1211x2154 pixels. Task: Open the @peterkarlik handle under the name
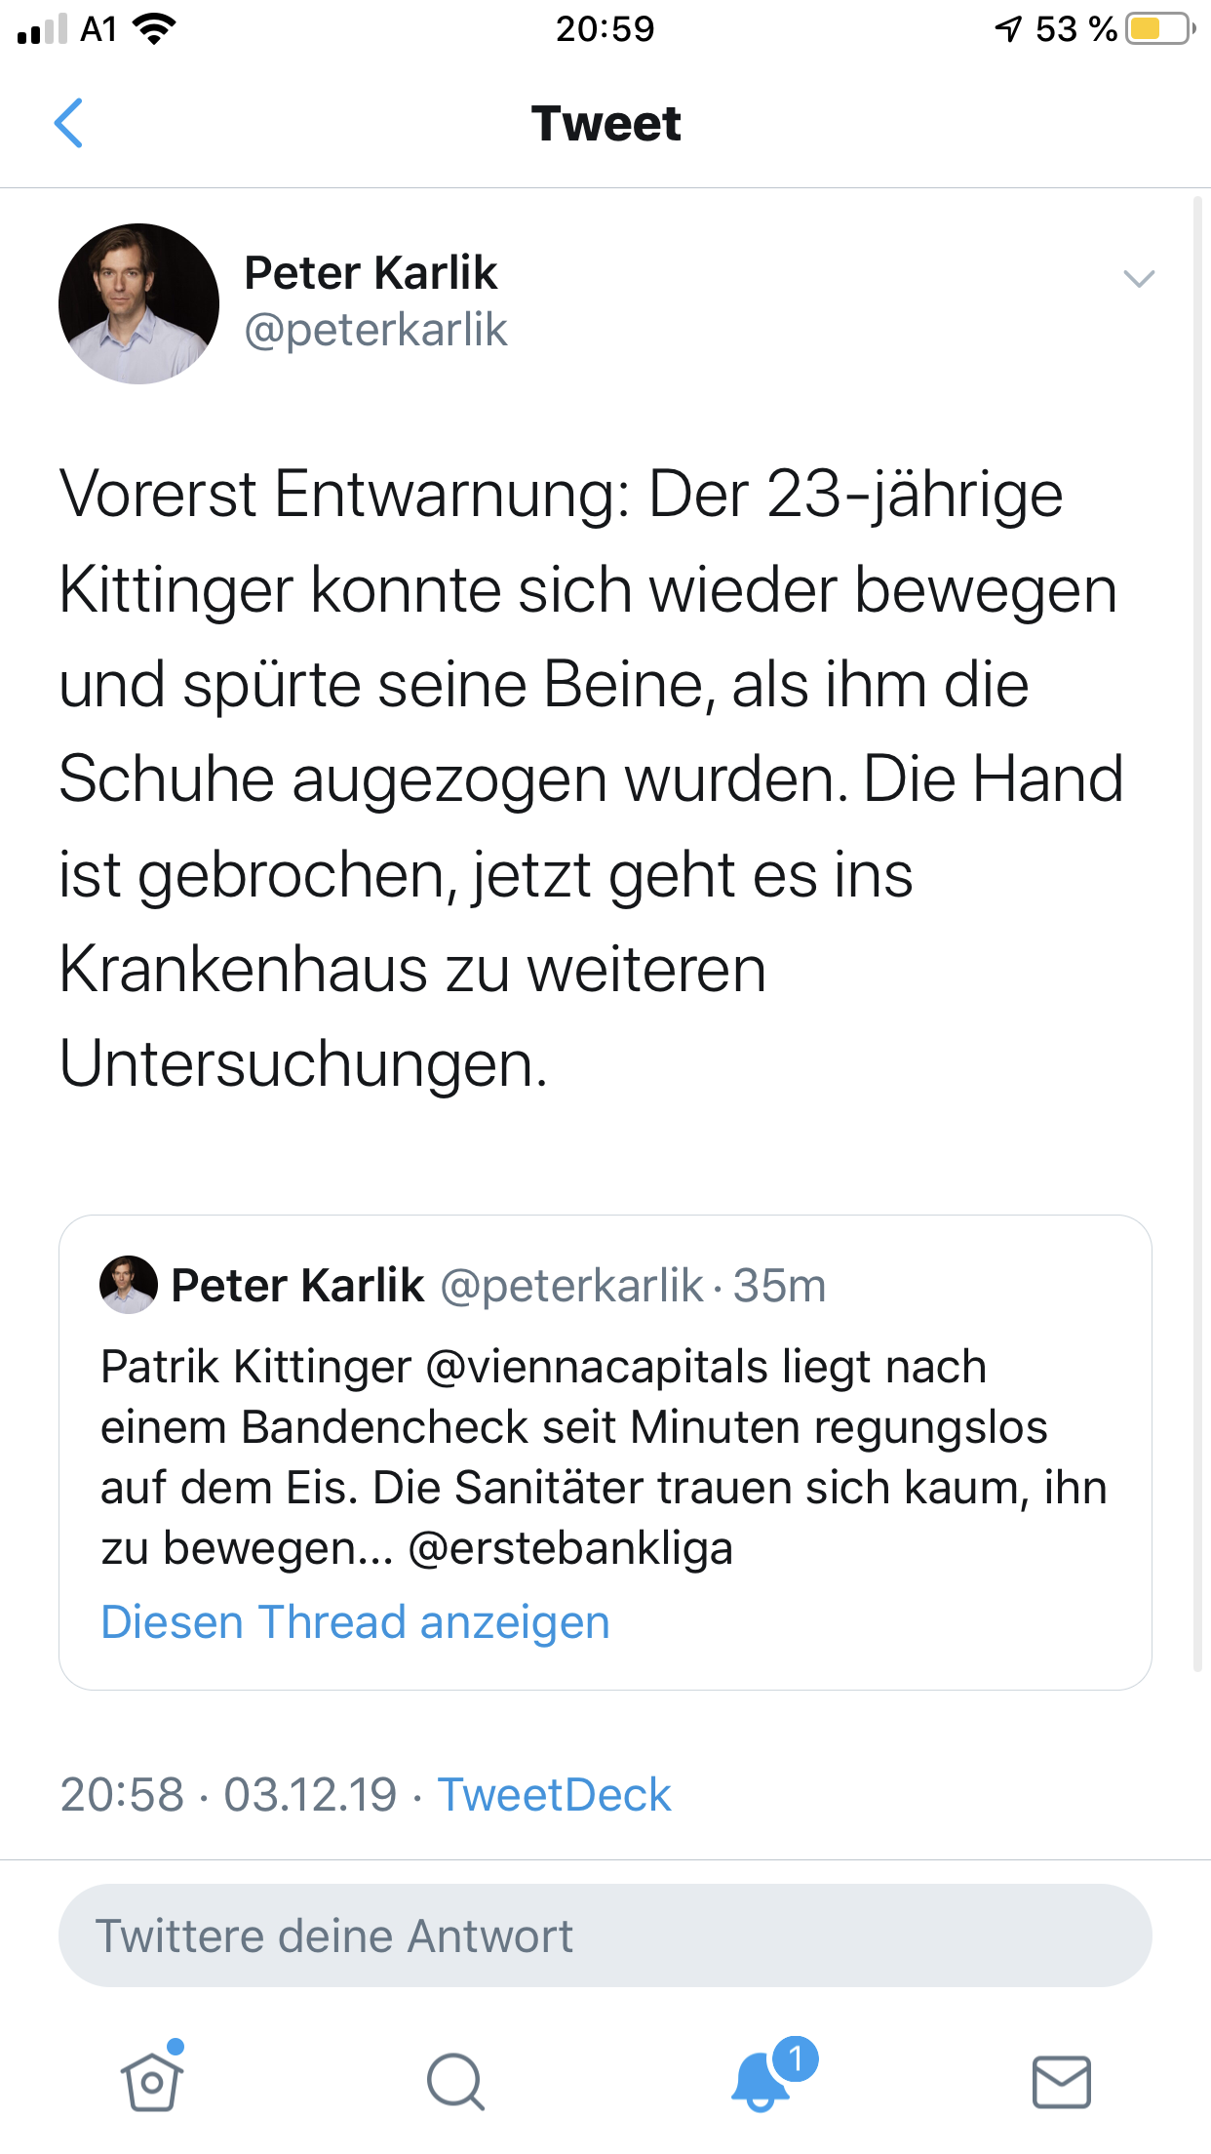coord(375,330)
